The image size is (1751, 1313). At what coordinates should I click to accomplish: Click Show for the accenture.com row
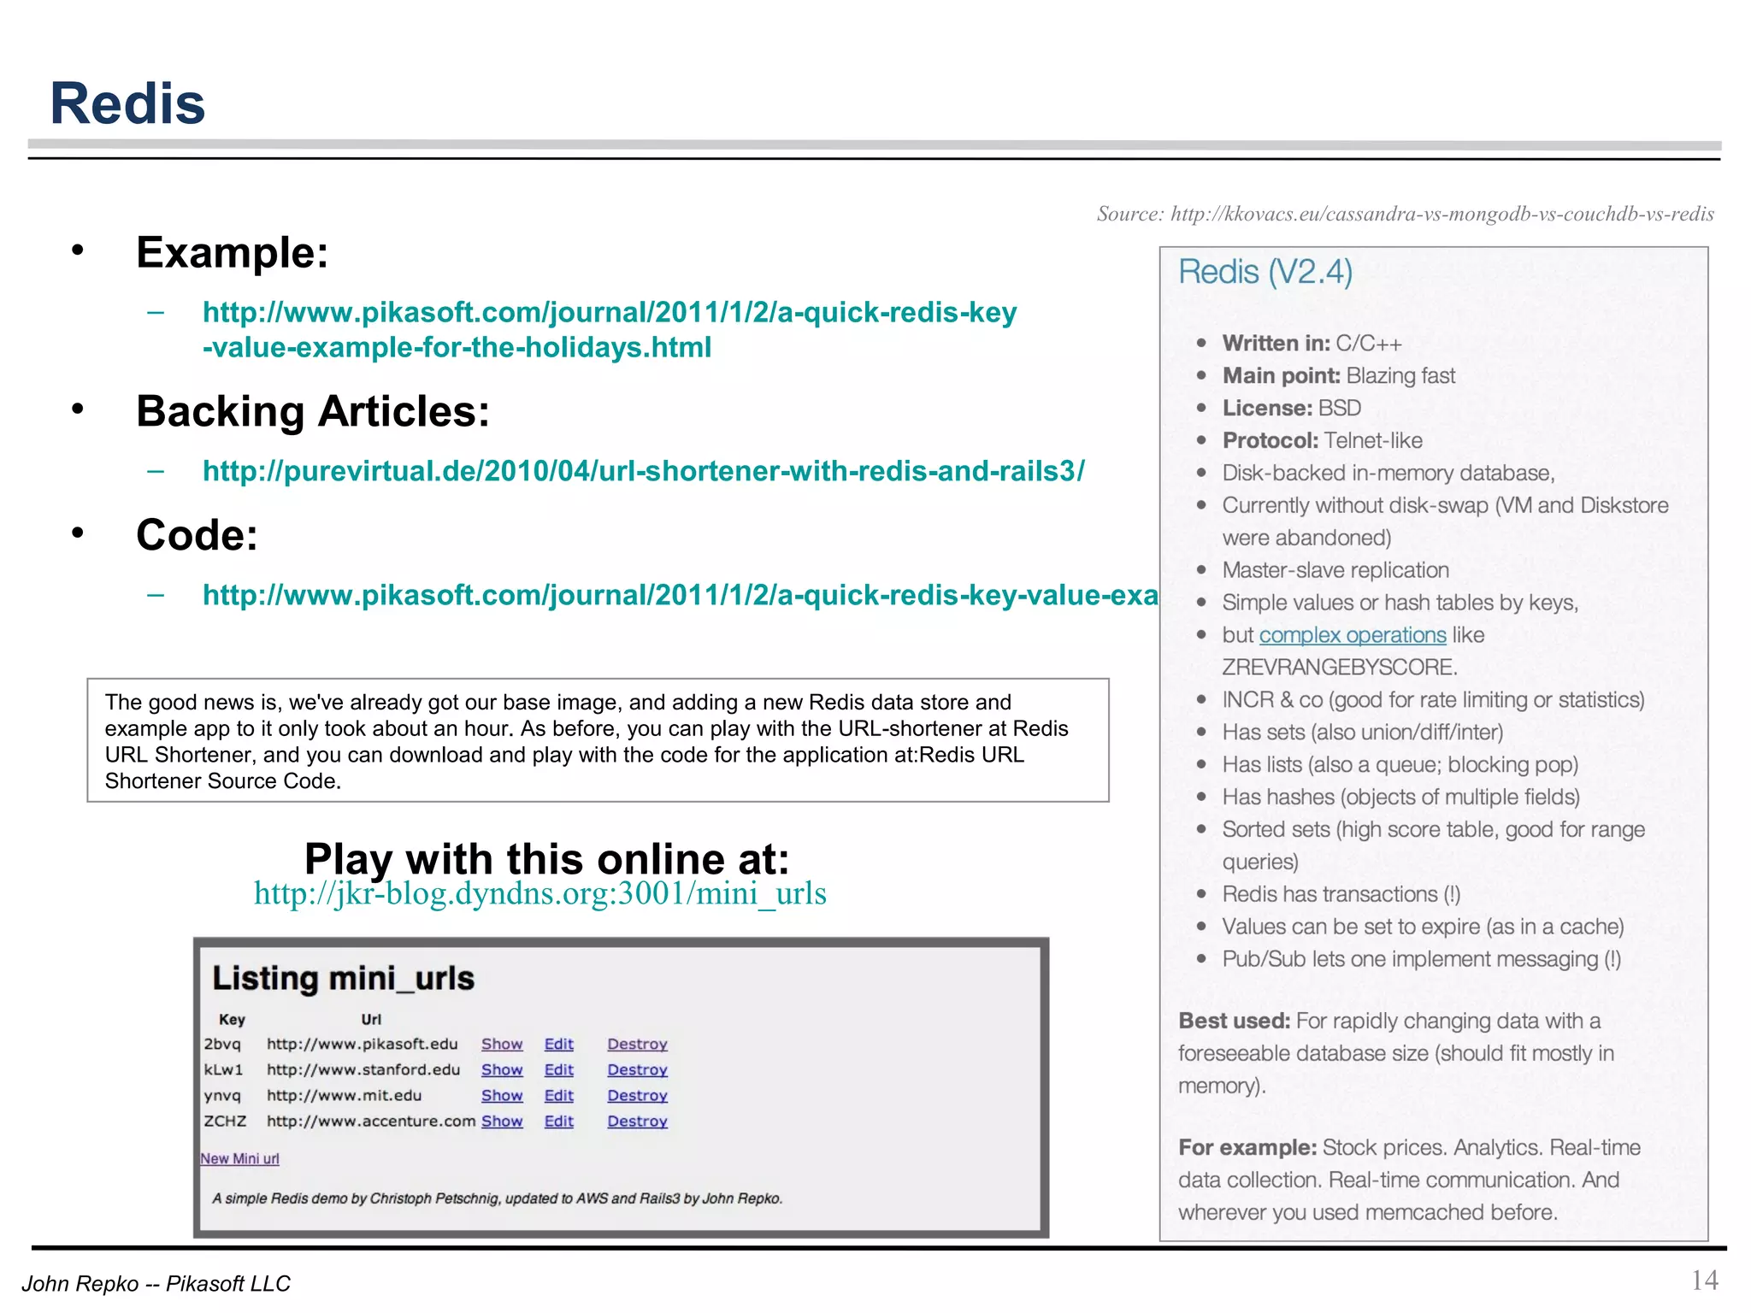[502, 1121]
